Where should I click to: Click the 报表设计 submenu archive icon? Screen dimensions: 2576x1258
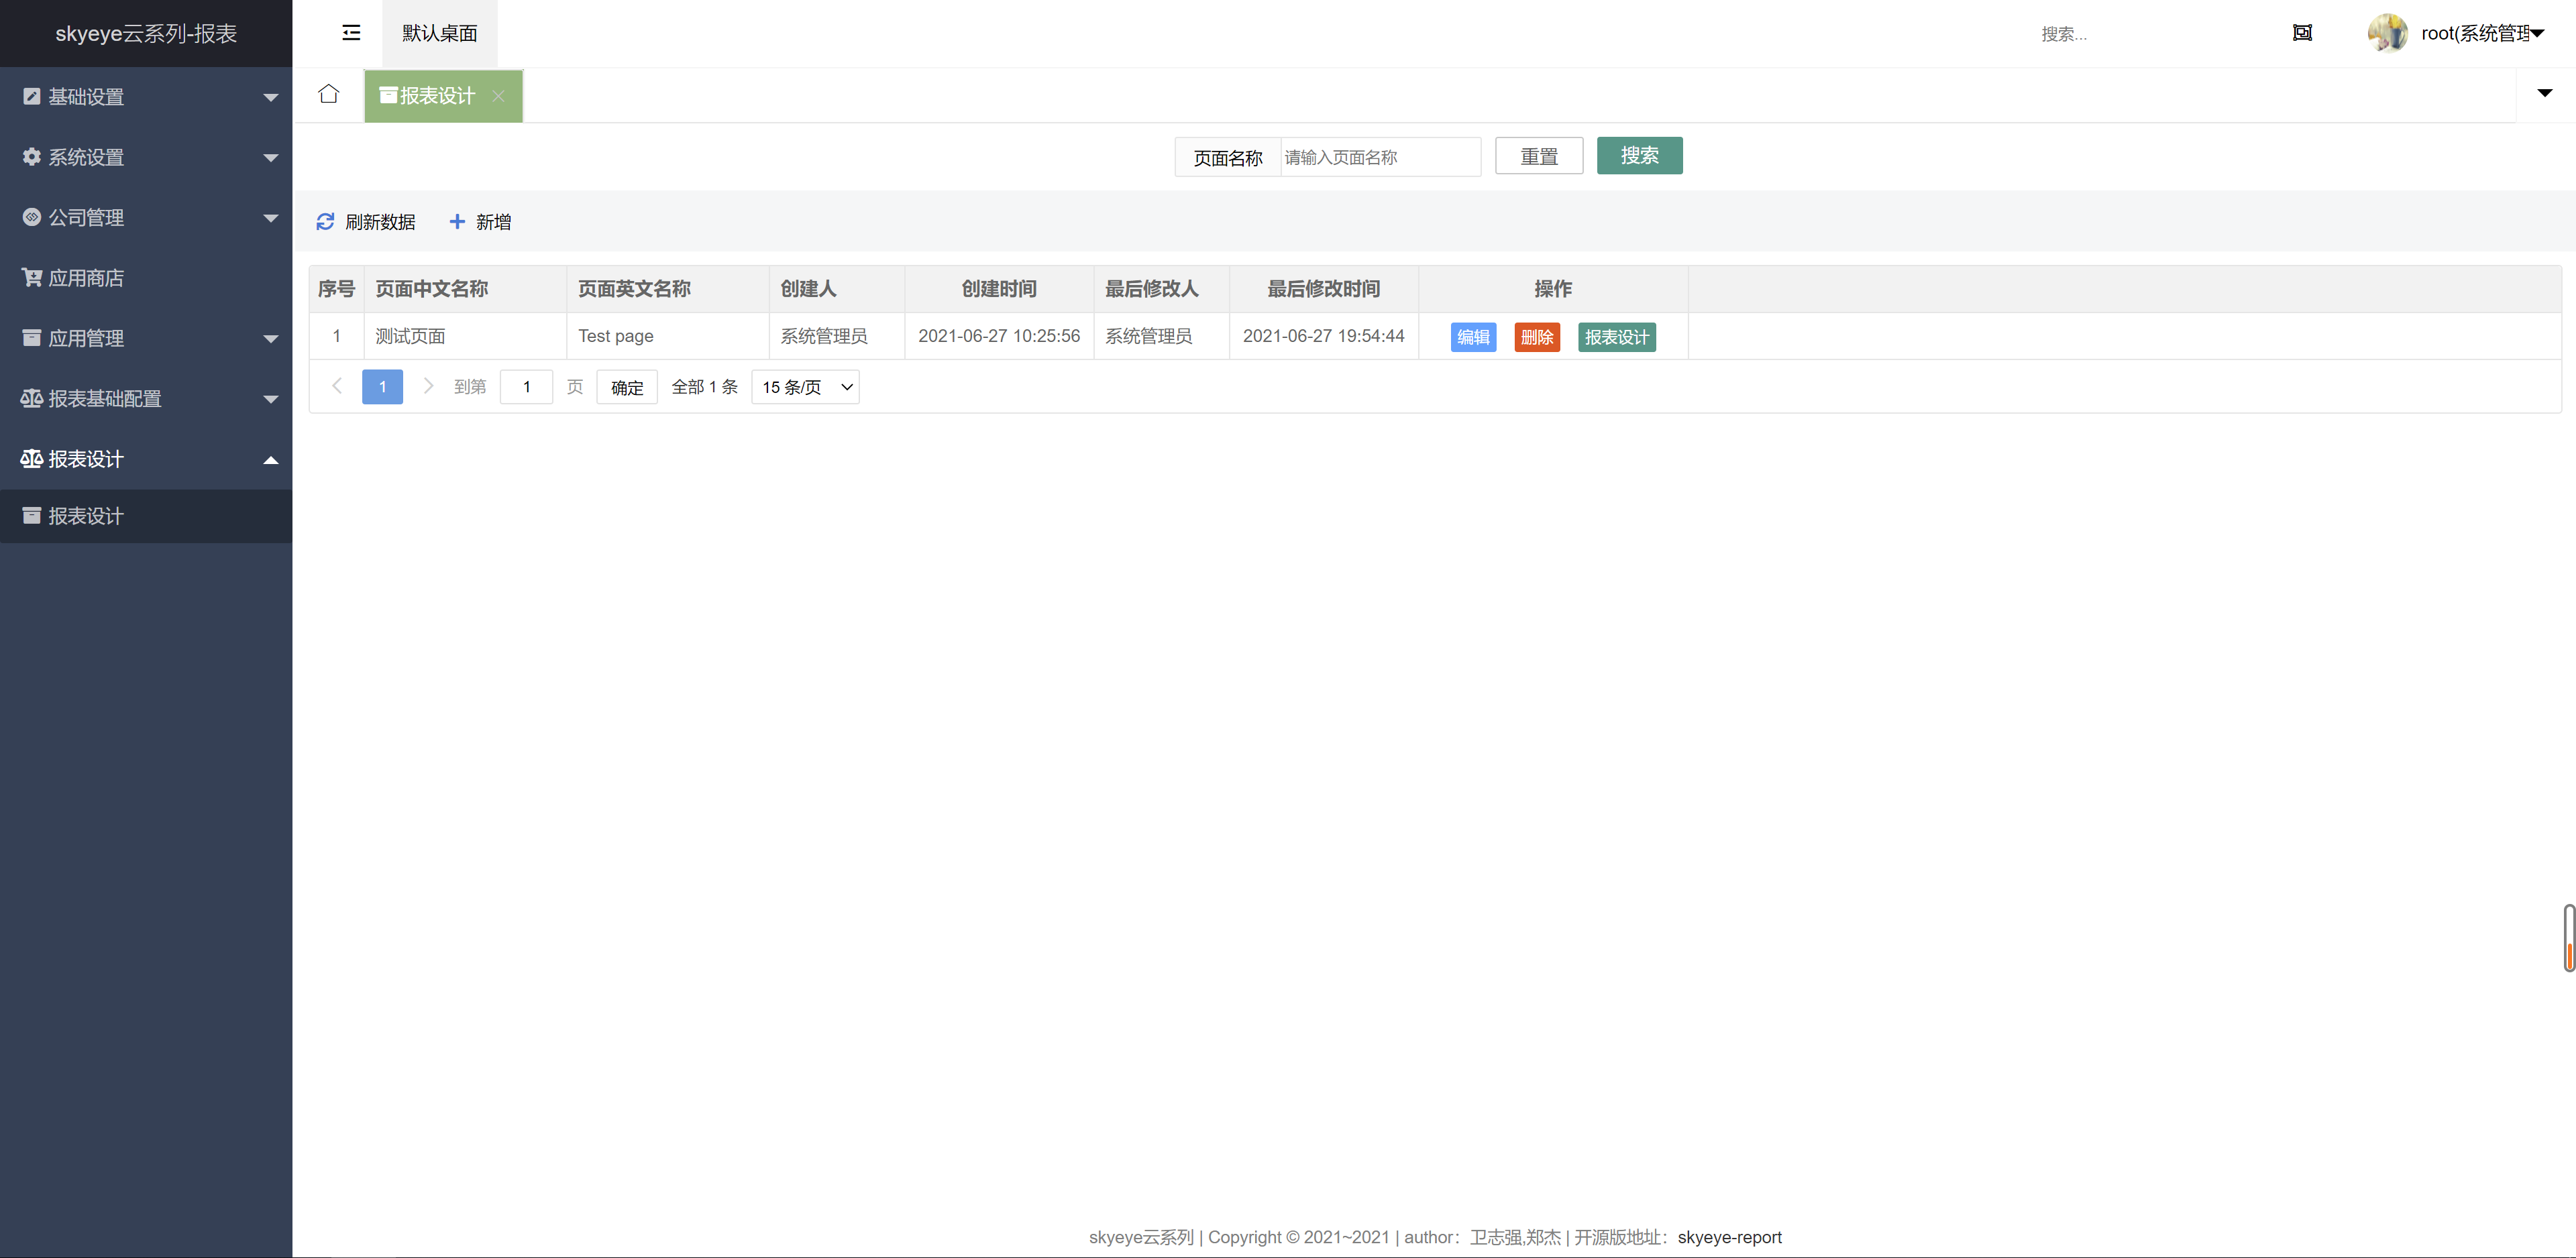[x=32, y=516]
